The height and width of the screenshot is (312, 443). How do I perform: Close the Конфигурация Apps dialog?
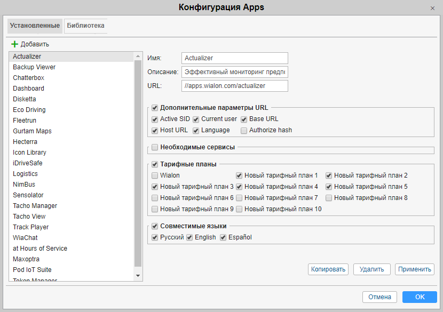click(432, 8)
